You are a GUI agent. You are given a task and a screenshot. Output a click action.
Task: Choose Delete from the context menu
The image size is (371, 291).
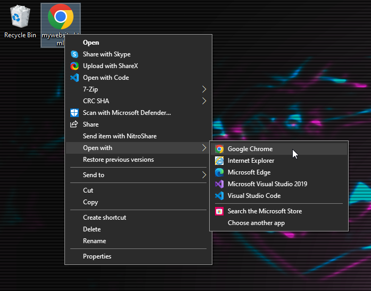[138, 229]
